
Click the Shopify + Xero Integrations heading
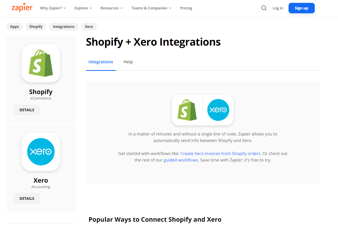click(x=153, y=42)
